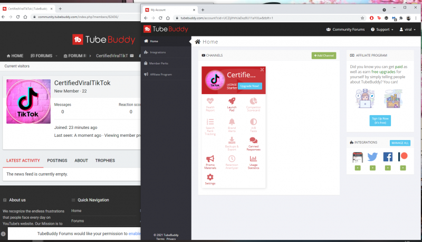The image size is (422, 242).
Task: Switch to the POSTINGS tab
Action: pos(57,161)
